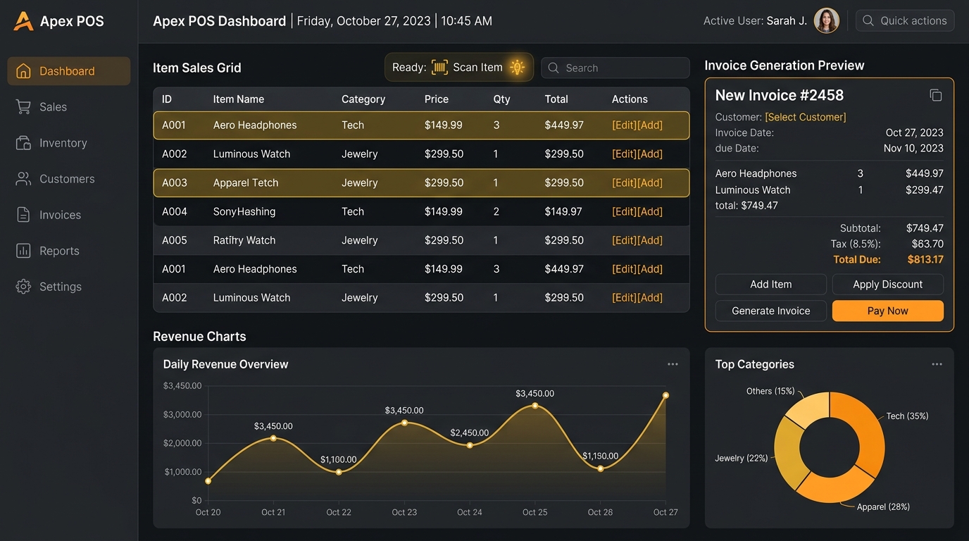The height and width of the screenshot is (541, 969).
Task: Click the Customers people icon
Action: (23, 179)
